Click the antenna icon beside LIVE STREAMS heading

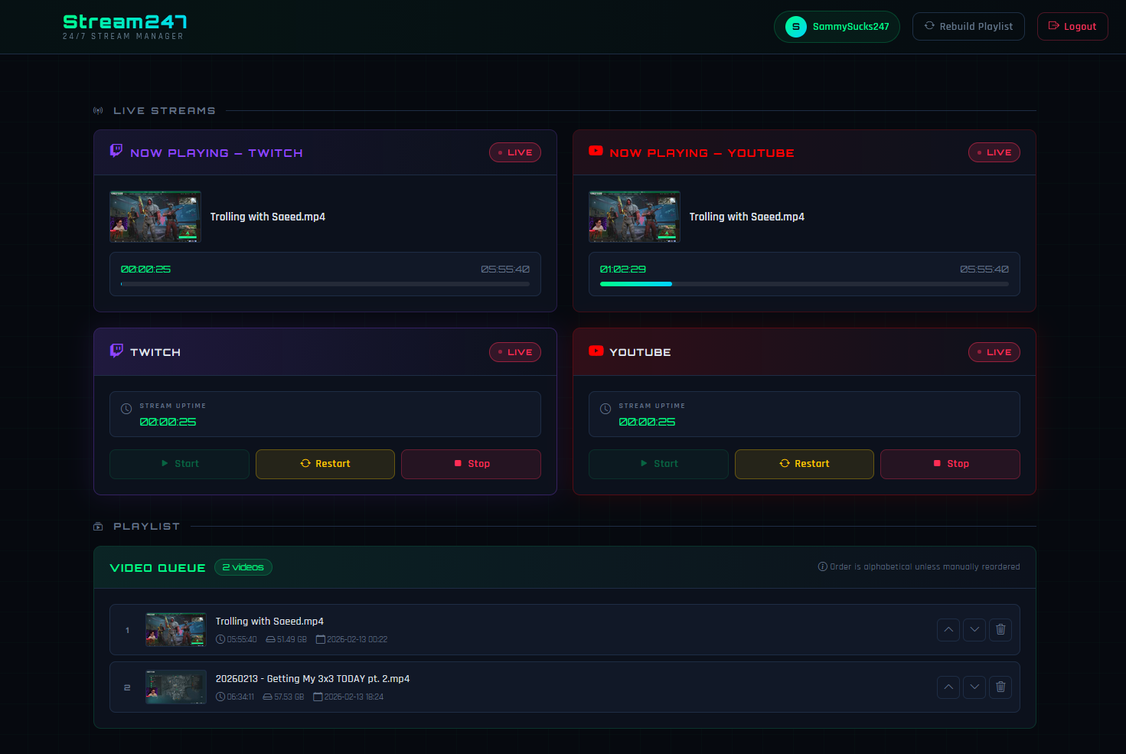tap(98, 109)
